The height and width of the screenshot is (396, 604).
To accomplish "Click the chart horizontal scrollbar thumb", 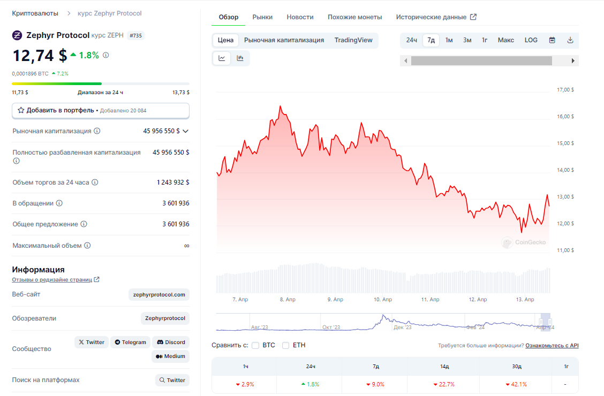I will tap(481, 61).
